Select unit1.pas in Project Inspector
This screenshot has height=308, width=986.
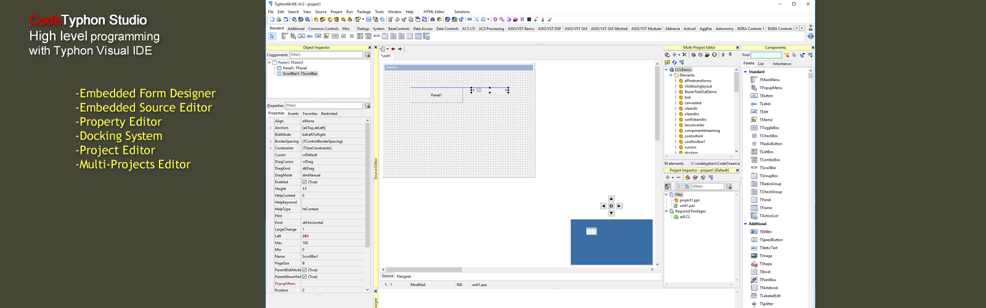(687, 206)
